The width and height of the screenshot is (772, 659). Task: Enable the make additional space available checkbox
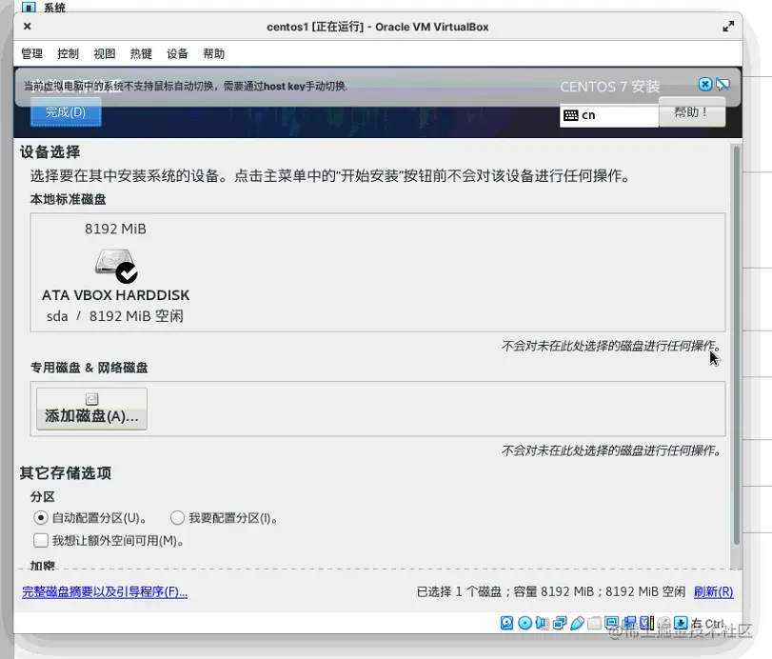pos(41,540)
